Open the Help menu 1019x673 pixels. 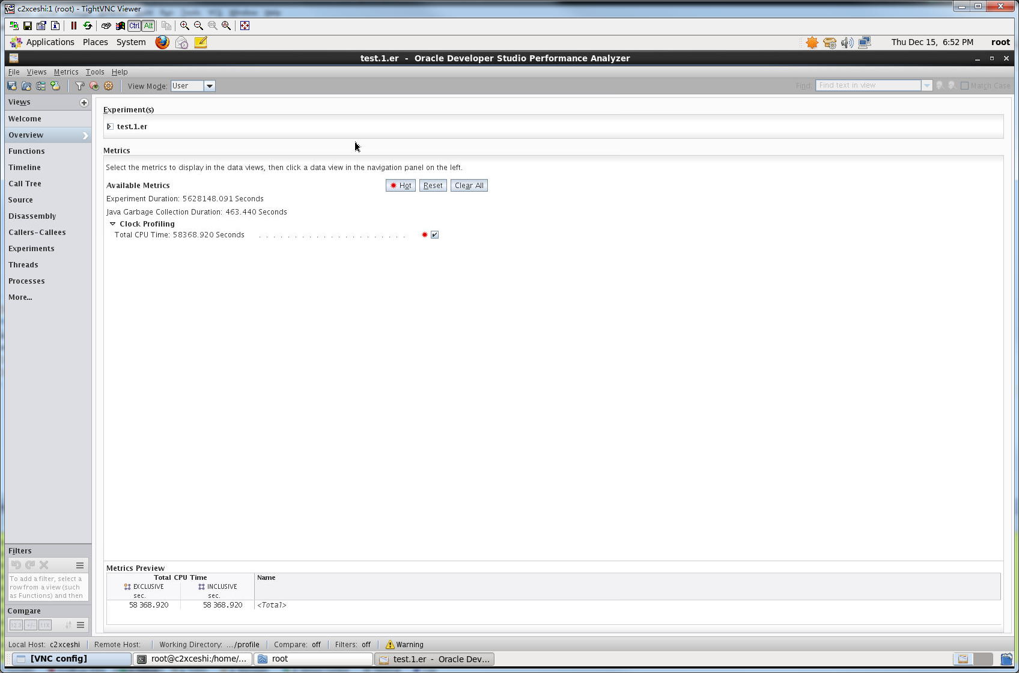[x=120, y=72]
